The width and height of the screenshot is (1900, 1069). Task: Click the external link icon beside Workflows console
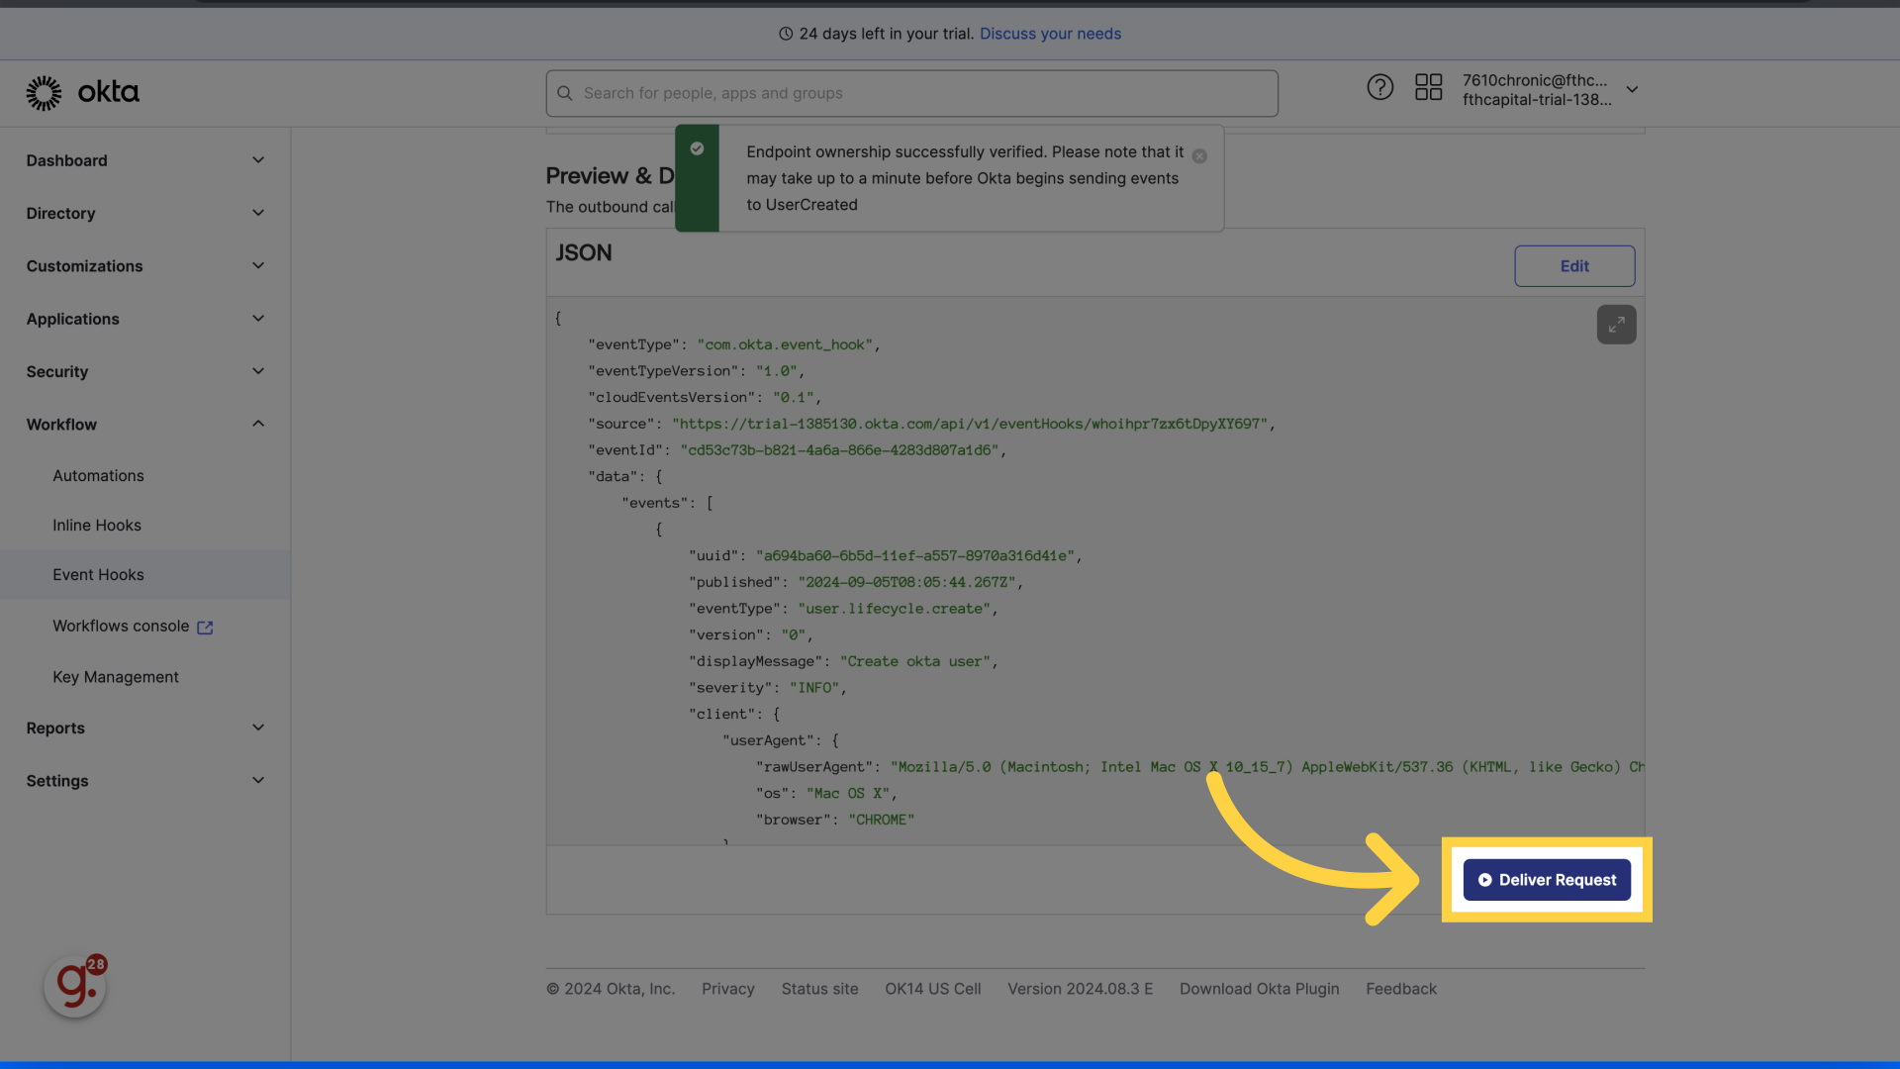click(205, 628)
